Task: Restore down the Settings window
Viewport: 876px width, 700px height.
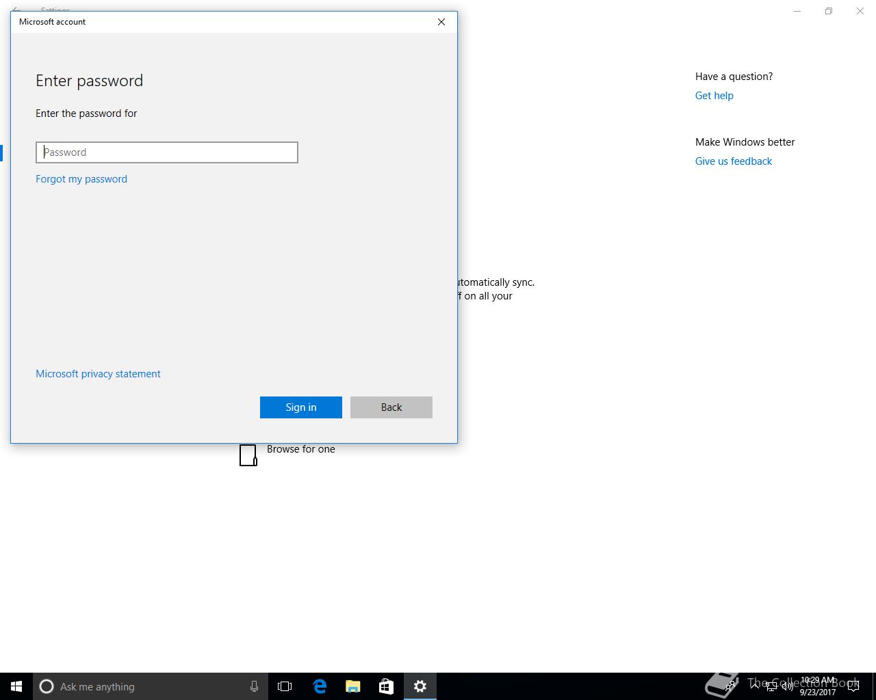Action: pyautogui.click(x=829, y=11)
